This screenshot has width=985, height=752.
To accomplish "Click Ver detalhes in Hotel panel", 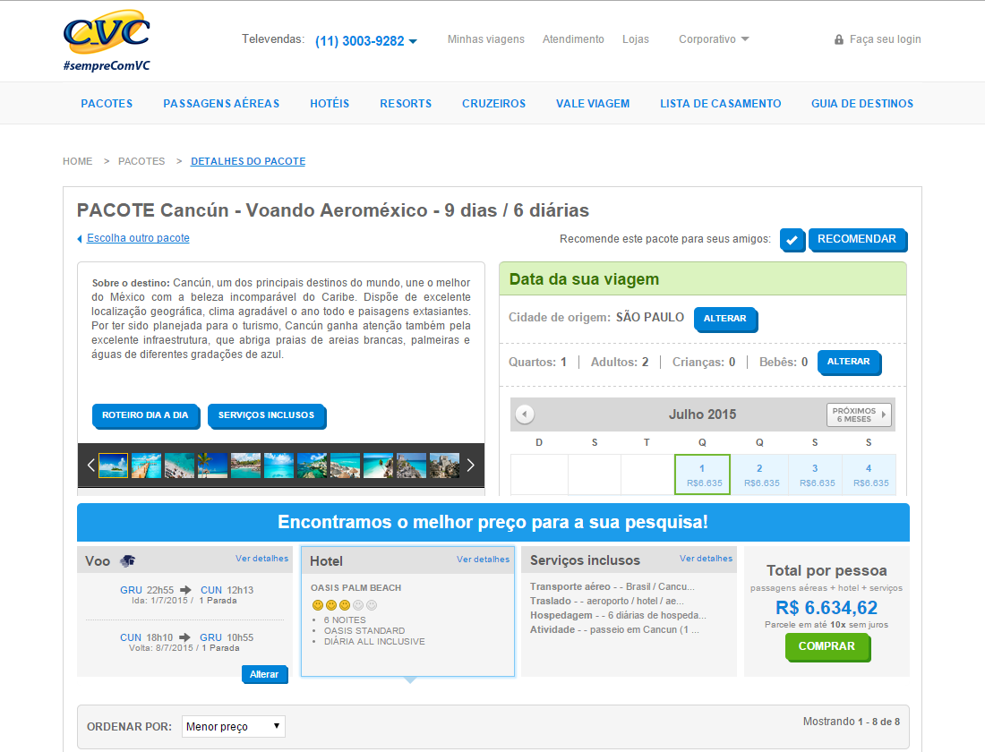I will (x=483, y=560).
